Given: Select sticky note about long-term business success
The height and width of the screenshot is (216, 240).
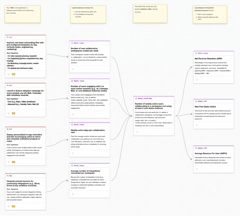Looking at the screenshot, I should click(210, 14).
